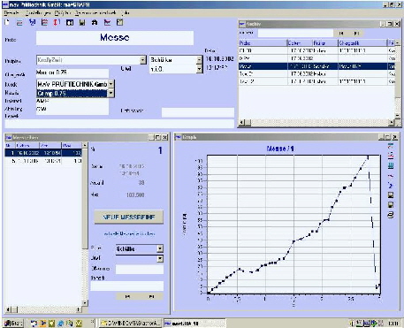Click the Archiv vertical scrollbar down arrow

pos(398,116)
